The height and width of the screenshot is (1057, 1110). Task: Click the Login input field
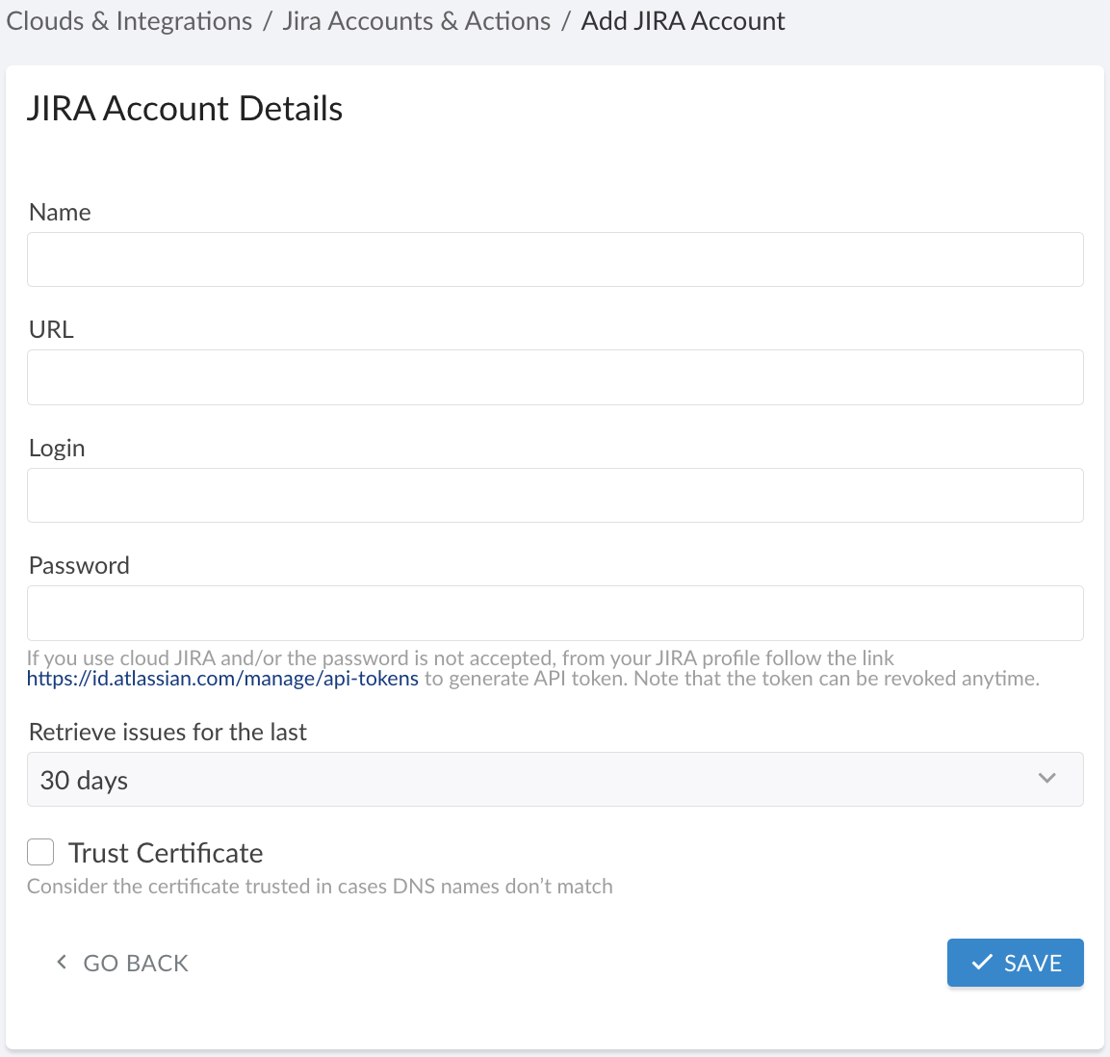[x=555, y=495]
